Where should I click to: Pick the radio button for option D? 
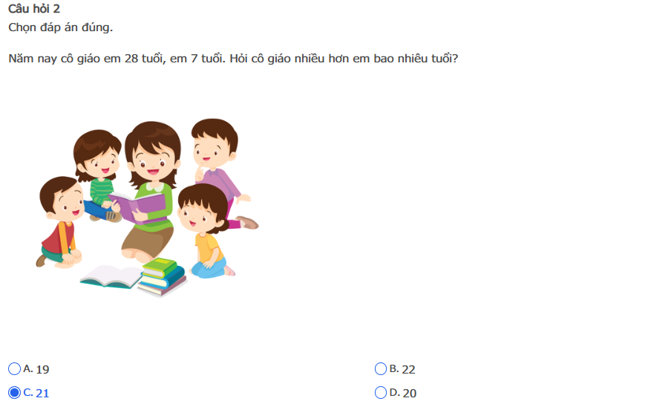tap(381, 393)
